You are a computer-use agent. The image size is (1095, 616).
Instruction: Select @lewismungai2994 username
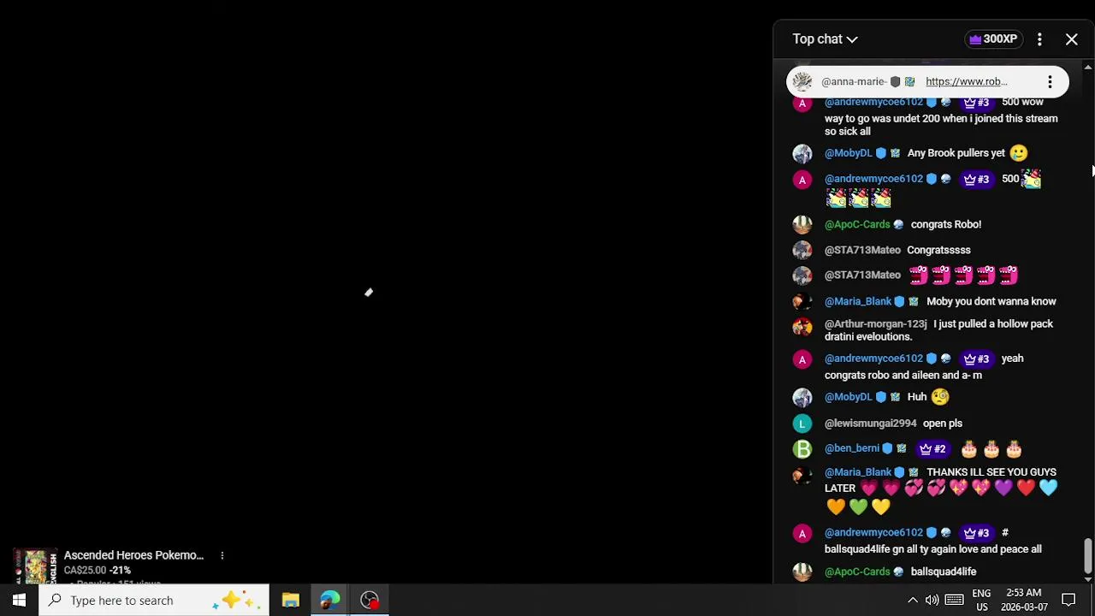[x=870, y=423]
